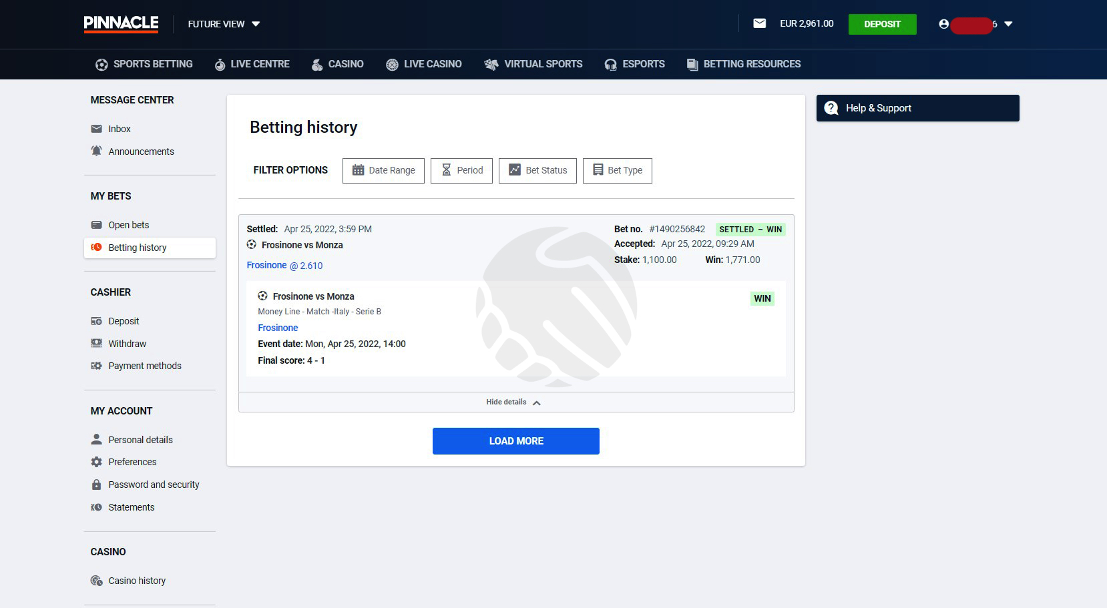Click the icon next to Payment methods
Screen dimensions: 1107x608
(x=97, y=366)
